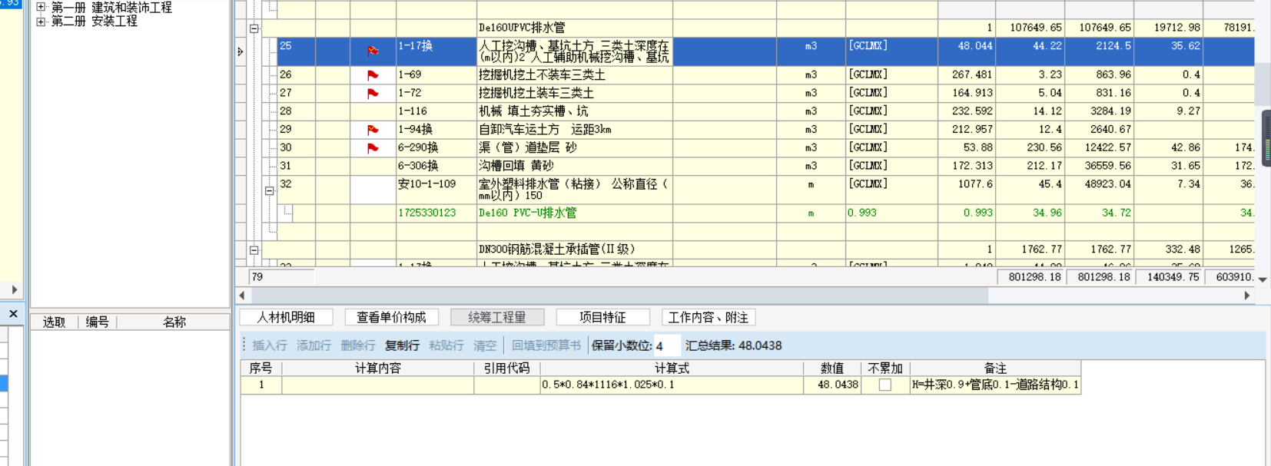Click the 备注 column header
The height and width of the screenshot is (466, 1271).
point(995,369)
